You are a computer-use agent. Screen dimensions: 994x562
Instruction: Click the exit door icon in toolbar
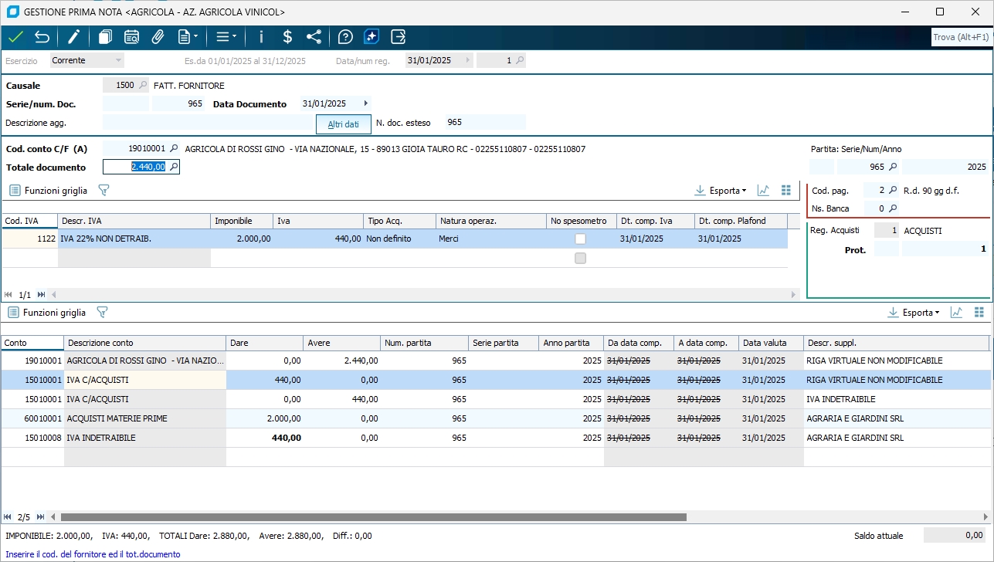(x=398, y=37)
